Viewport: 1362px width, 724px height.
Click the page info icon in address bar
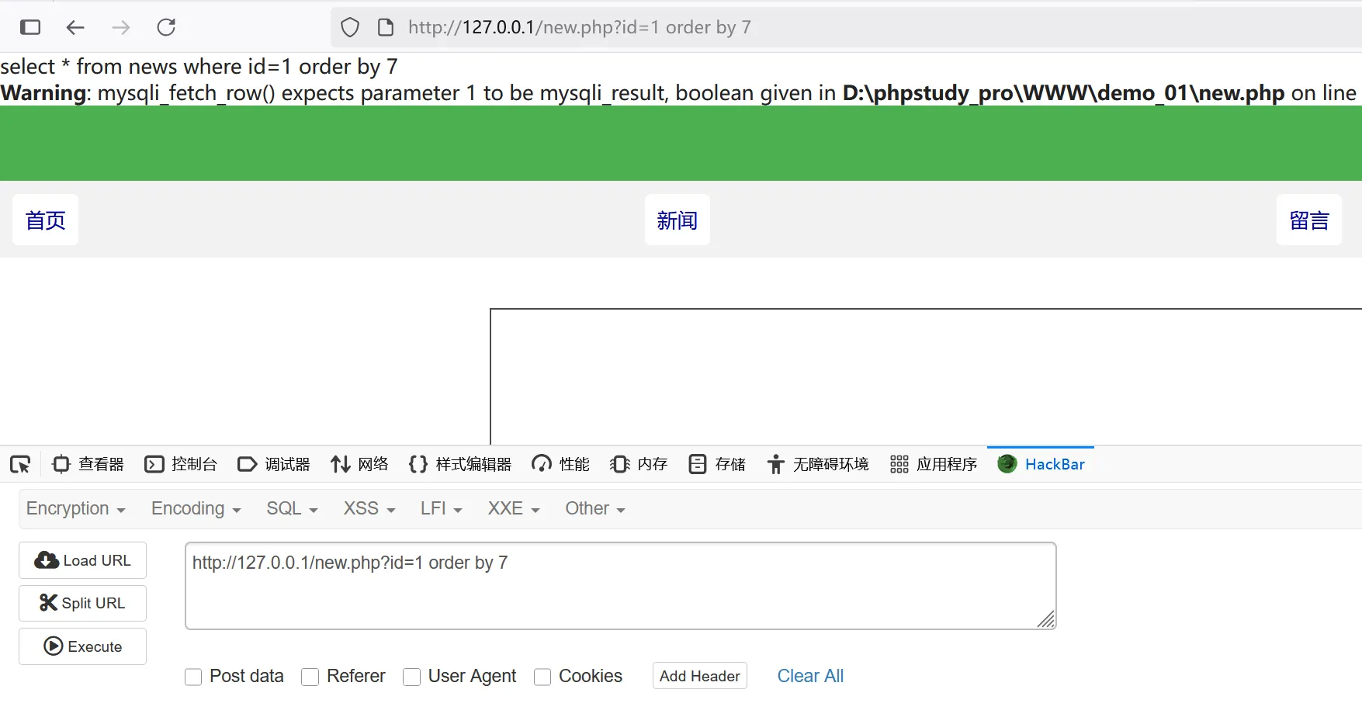(386, 27)
